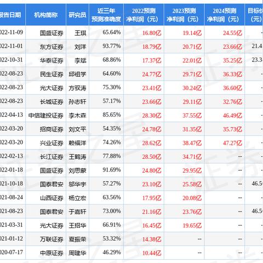Click the 2023预测净利润 column header

tap(184, 15)
